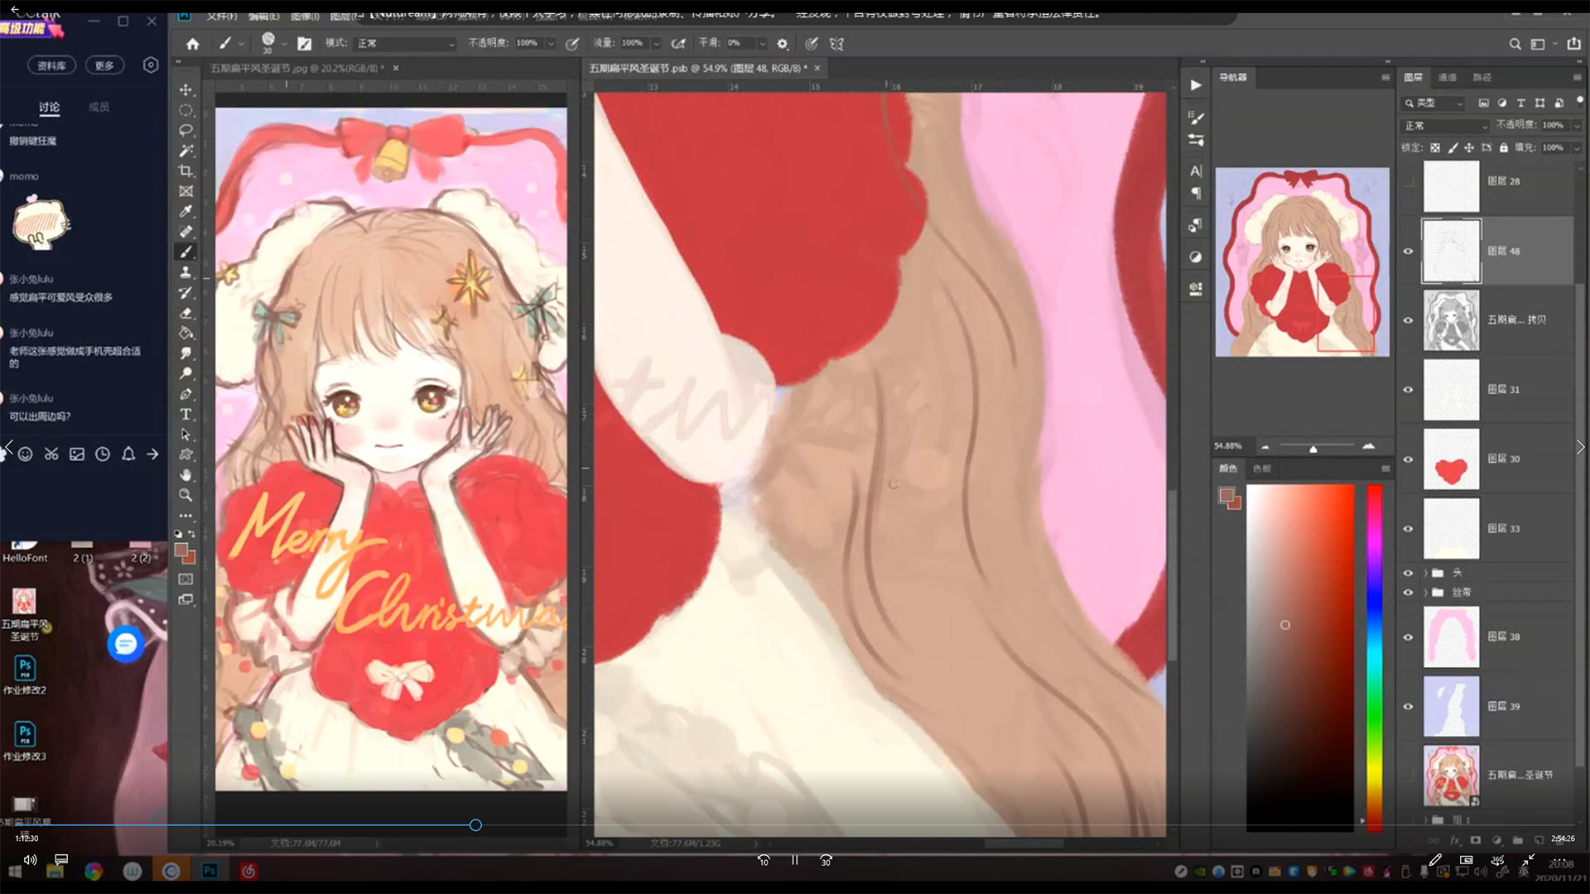This screenshot has width=1590, height=894.
Task: Open Photoshop from Windows taskbar
Action: coord(210,871)
